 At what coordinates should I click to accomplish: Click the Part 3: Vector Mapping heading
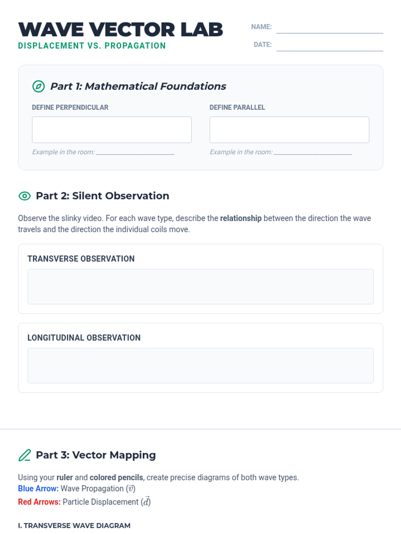pos(96,455)
